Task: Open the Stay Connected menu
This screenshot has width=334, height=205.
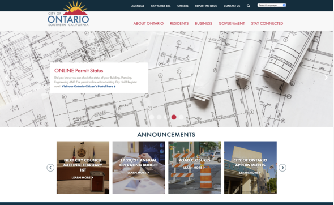Action: tap(267, 23)
